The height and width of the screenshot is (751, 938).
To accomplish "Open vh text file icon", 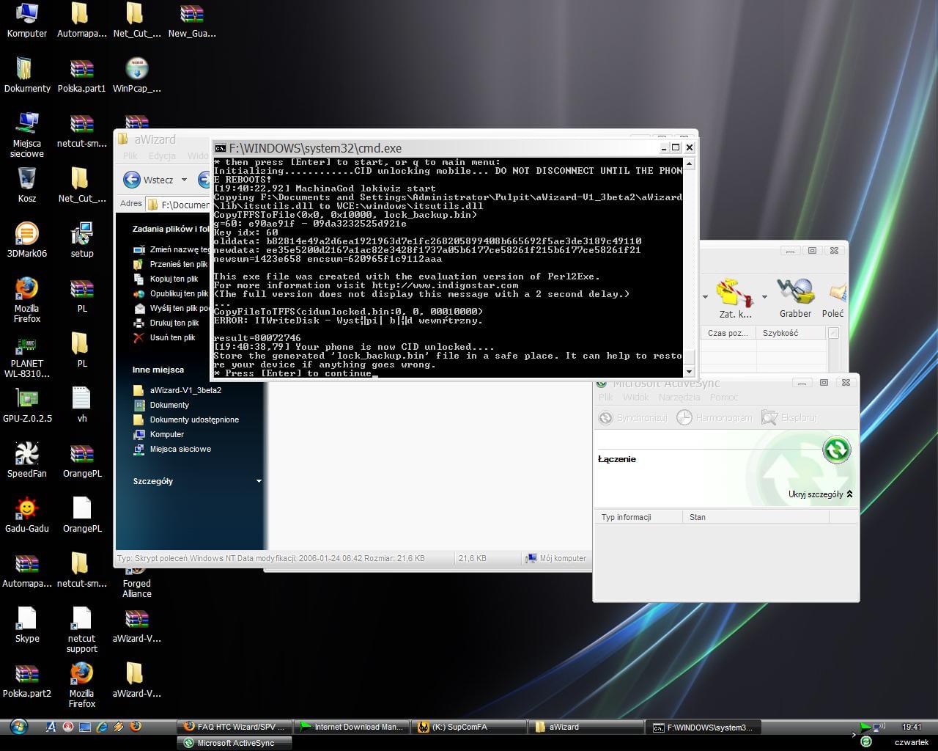I will point(81,405).
